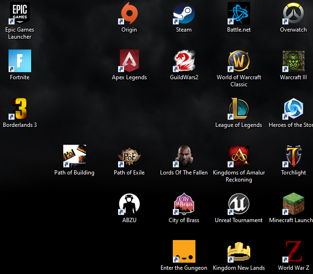Select the Steam shortcut icon
Image resolution: width=313 pixels, height=274 pixels.
pos(184,13)
